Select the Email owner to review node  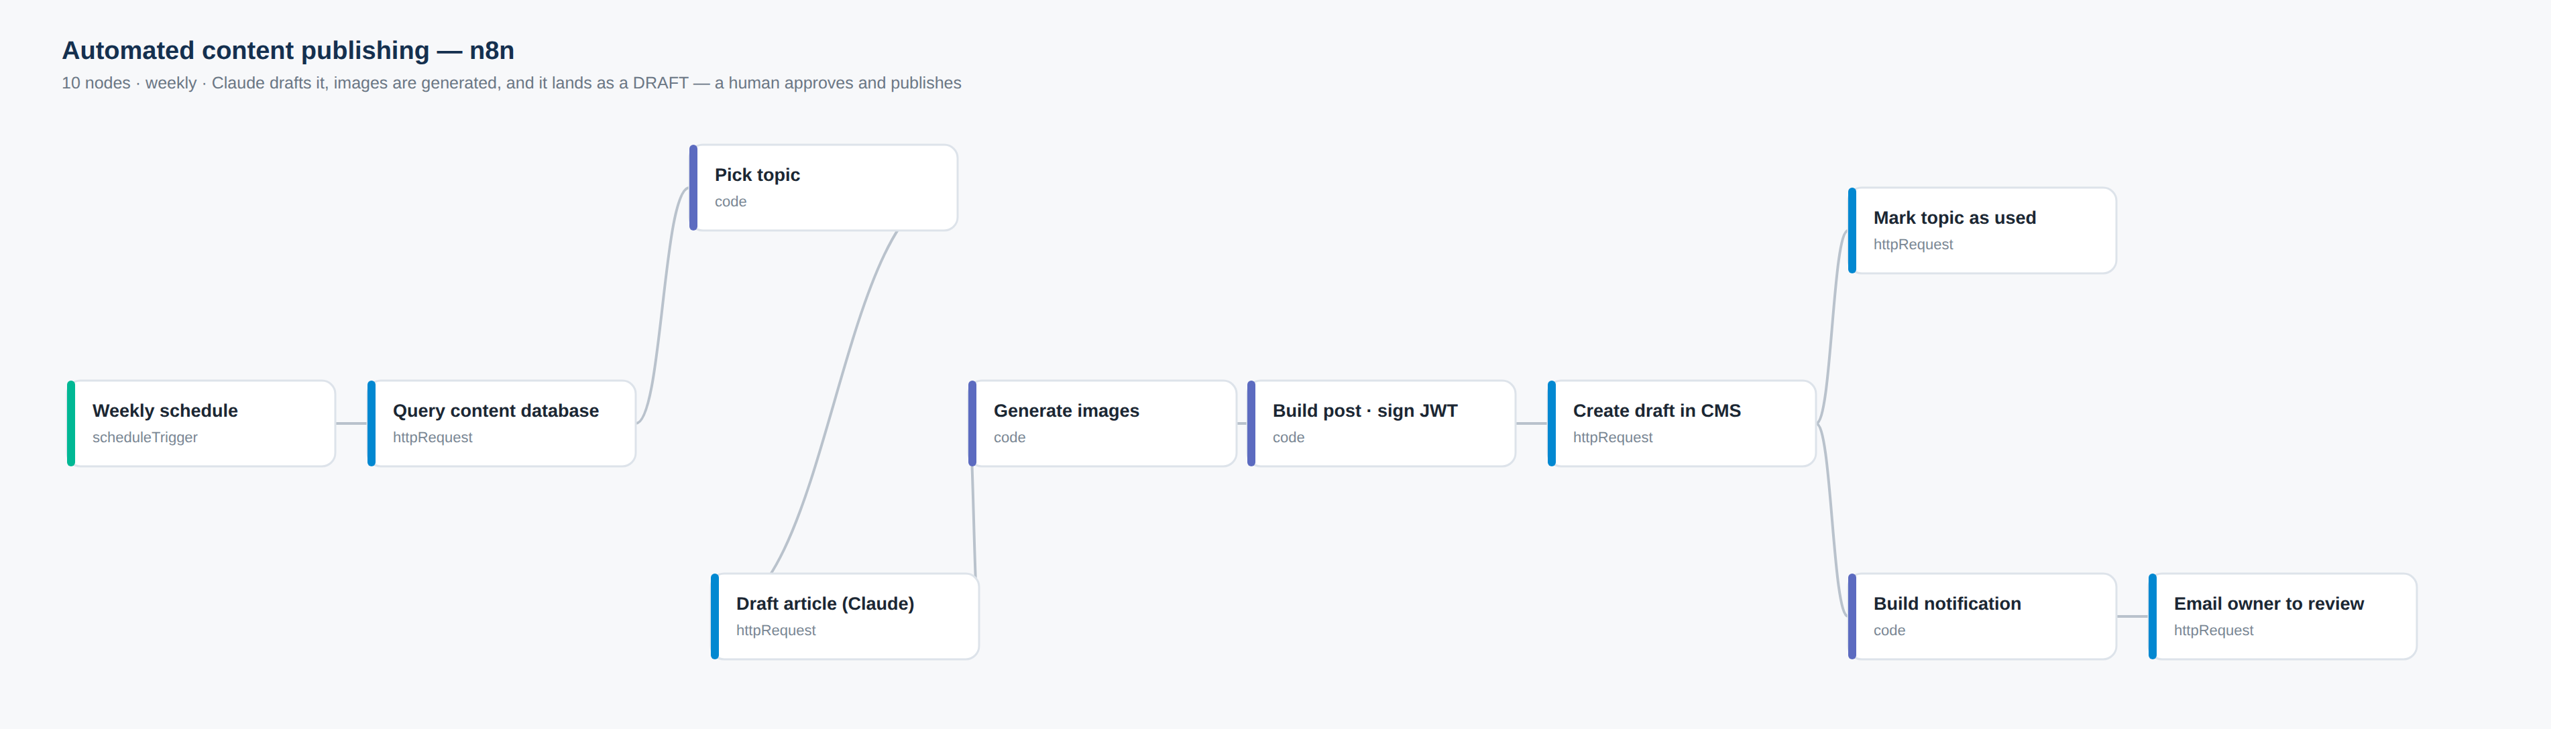(2283, 616)
